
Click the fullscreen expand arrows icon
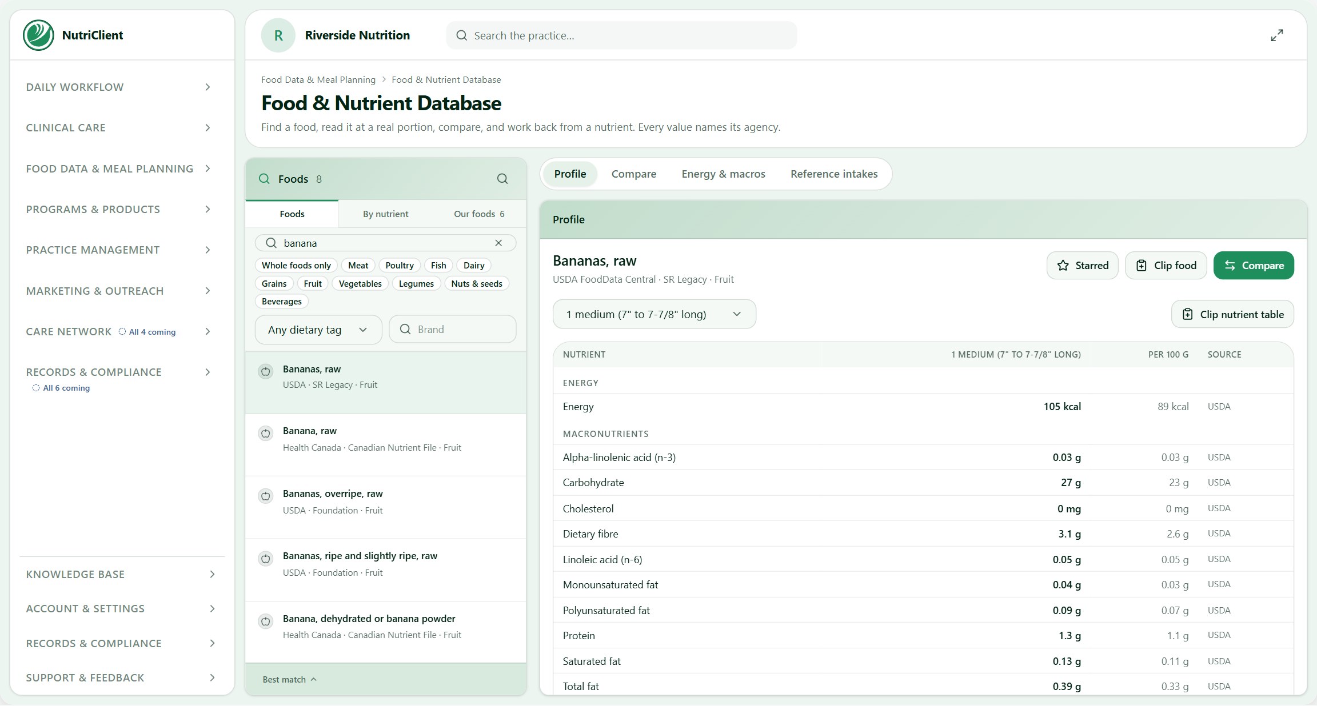1277,35
